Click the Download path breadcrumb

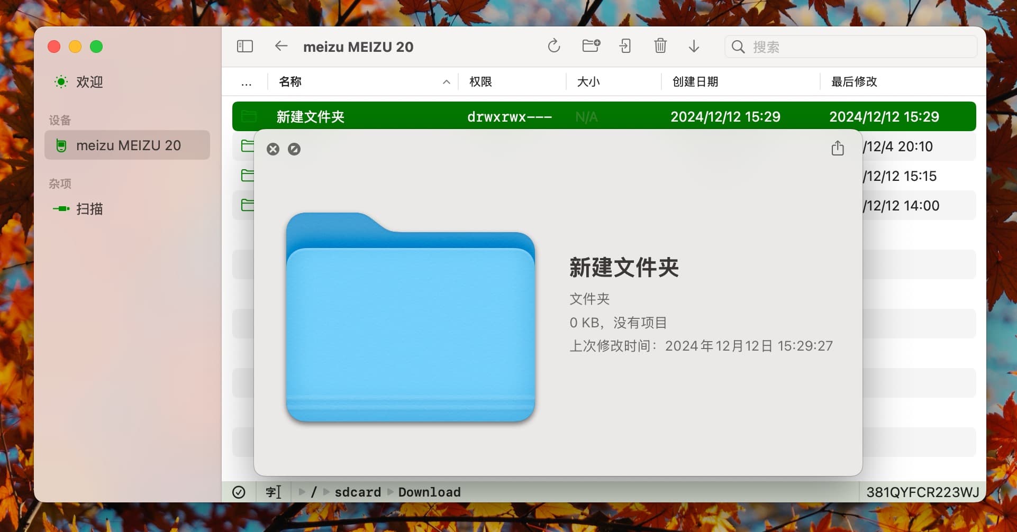(x=429, y=492)
